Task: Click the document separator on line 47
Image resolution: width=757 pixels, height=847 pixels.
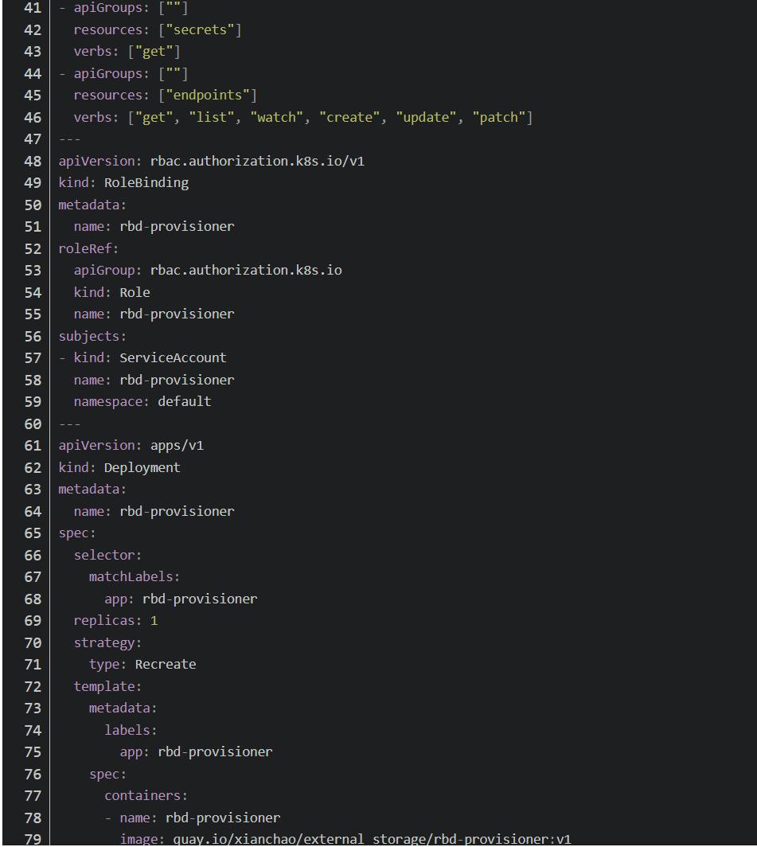Action: [x=70, y=139]
